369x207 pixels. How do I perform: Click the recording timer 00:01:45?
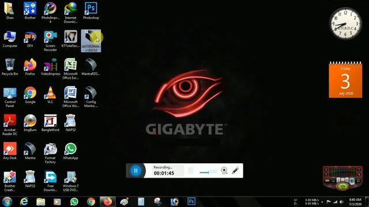164,173
